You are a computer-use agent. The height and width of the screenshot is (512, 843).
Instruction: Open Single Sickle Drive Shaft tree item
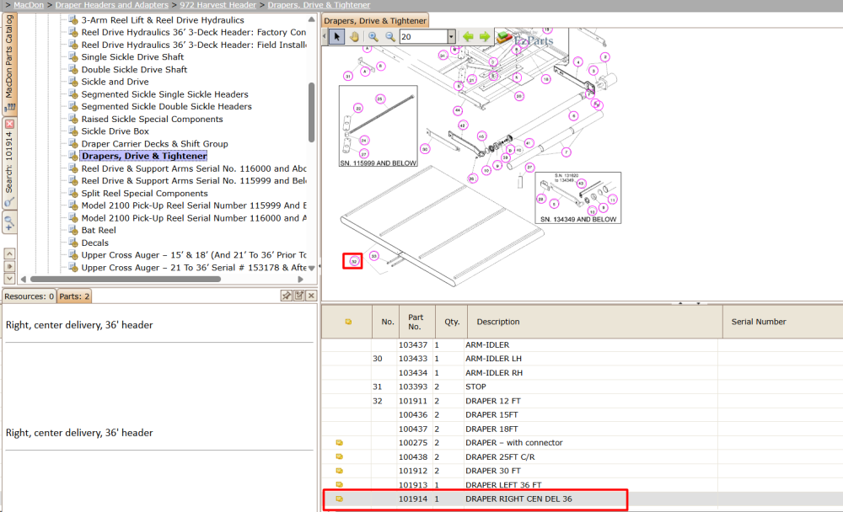132,57
